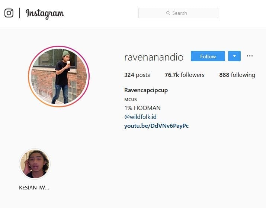Open the three-dots profile options menu
Viewport: 266px width, 208px height.
(250, 56)
